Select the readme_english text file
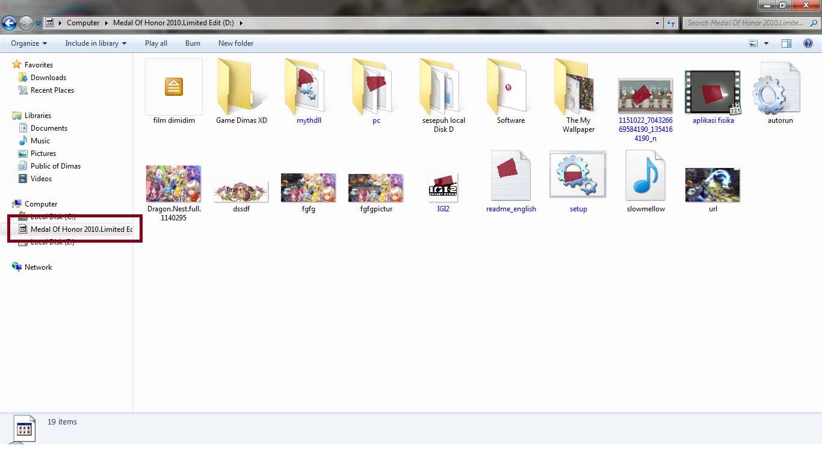Viewport: 822px width, 463px height. pos(511,181)
